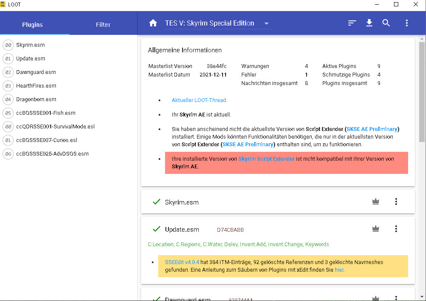Screen dimensions: 426x301
Task: Expand the TES V: Skyrim Special Edition game dropdown
Action: click(267, 24)
